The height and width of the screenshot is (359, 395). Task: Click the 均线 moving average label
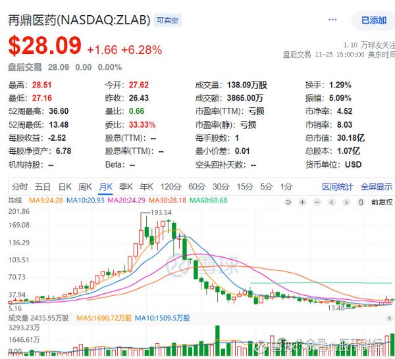(x=15, y=201)
